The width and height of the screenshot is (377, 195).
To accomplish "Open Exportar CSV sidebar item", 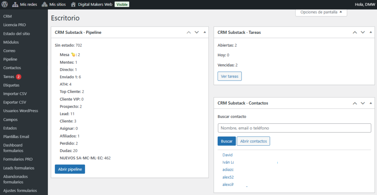I will 15,102.
